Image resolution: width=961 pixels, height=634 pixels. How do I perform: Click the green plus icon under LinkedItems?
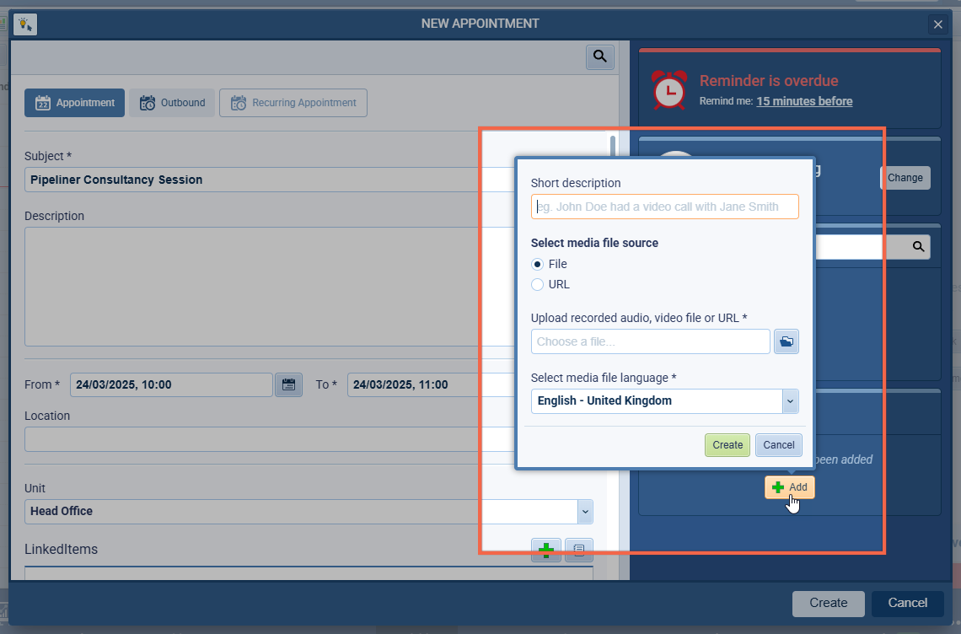tap(545, 551)
